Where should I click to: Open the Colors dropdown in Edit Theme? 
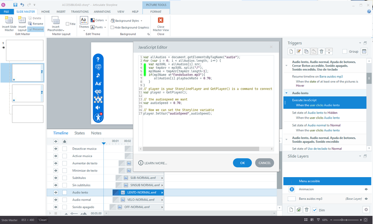tap(99, 20)
